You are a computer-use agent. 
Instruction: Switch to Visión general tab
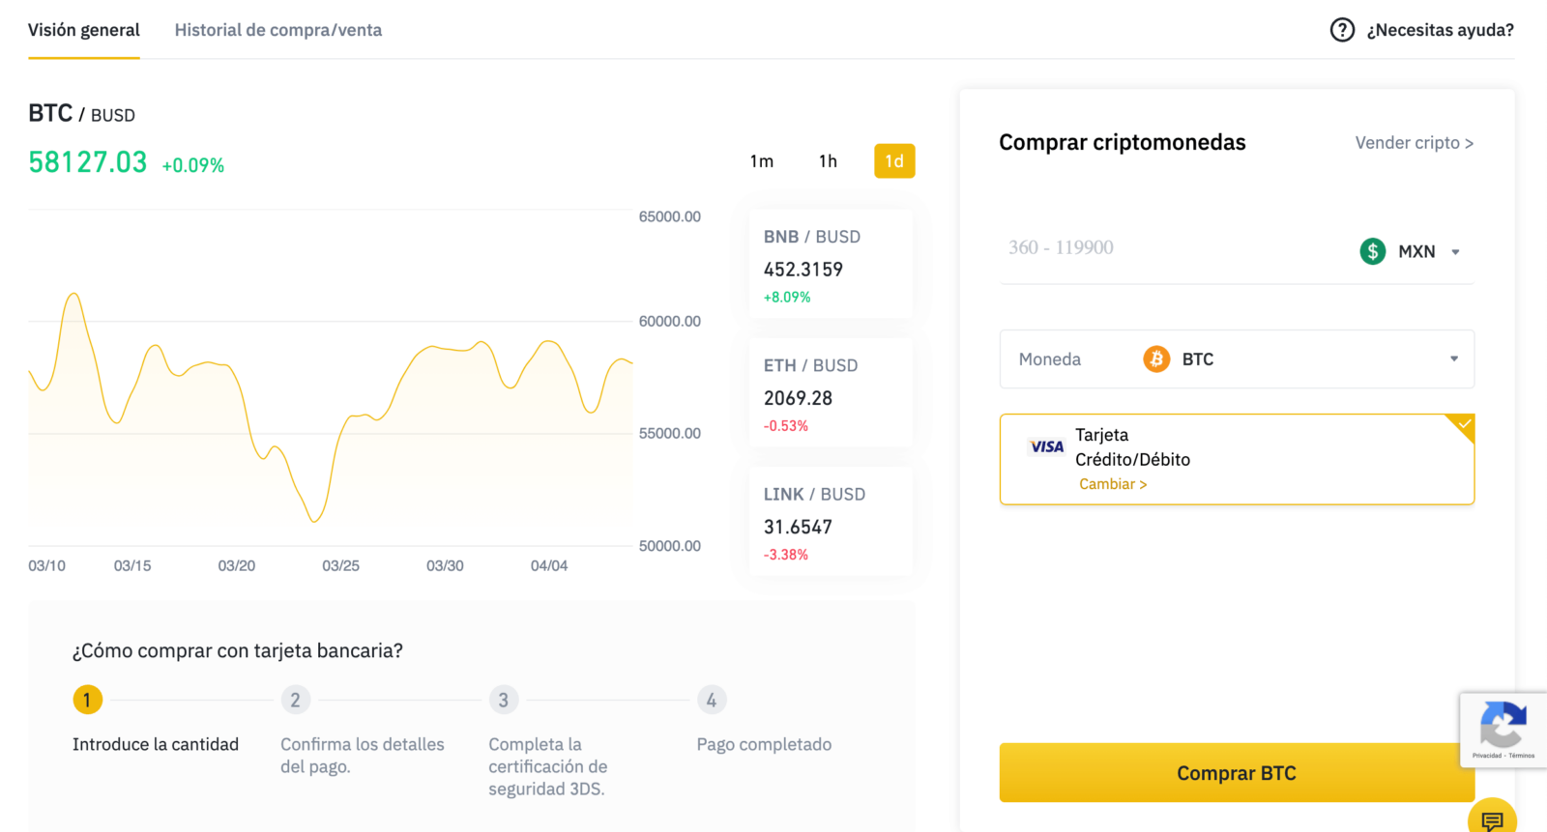tap(84, 30)
